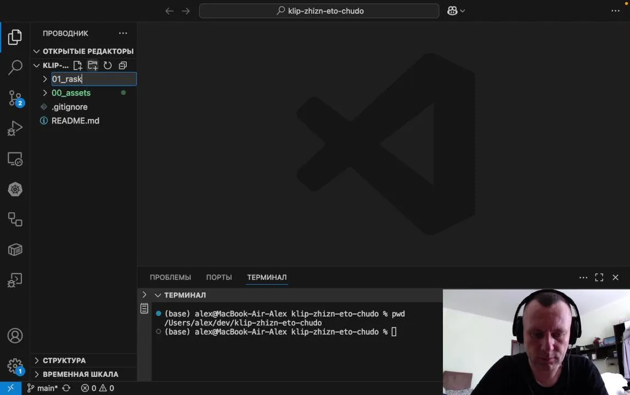The width and height of the screenshot is (630, 395).
Task: Collapse the Терминал group chevron
Action: coord(158,295)
